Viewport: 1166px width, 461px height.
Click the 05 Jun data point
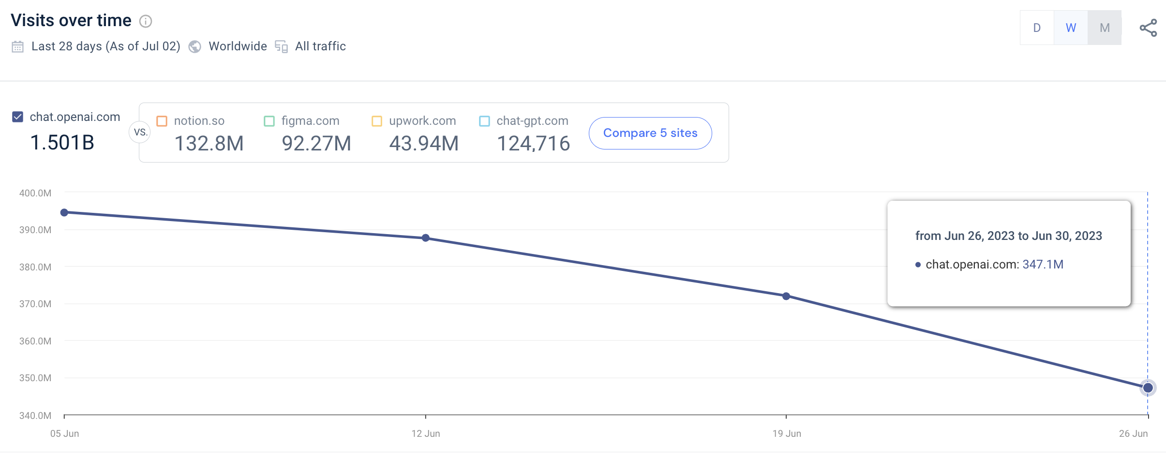[64, 212]
